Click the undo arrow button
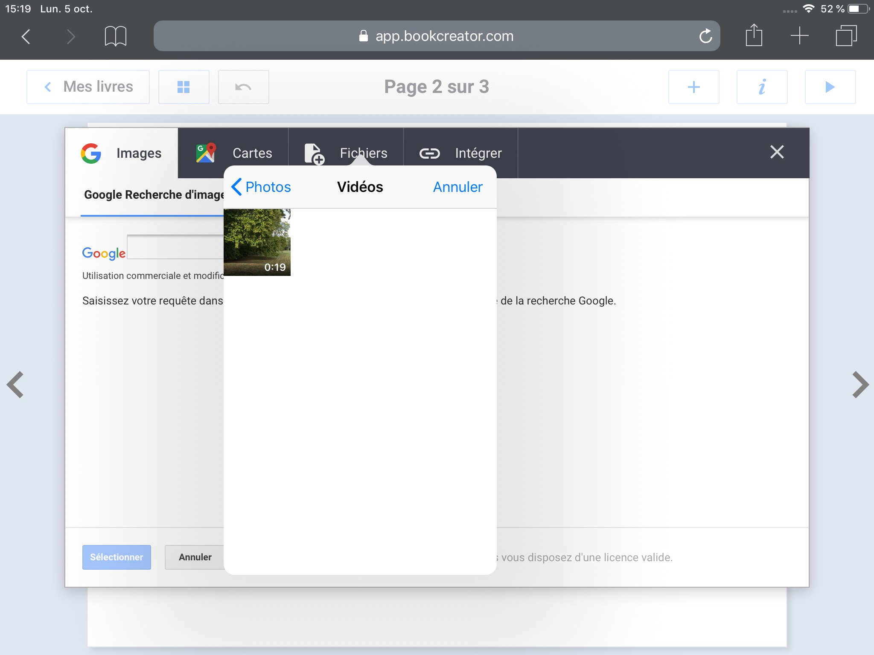Image resolution: width=874 pixels, height=655 pixels. [x=243, y=87]
